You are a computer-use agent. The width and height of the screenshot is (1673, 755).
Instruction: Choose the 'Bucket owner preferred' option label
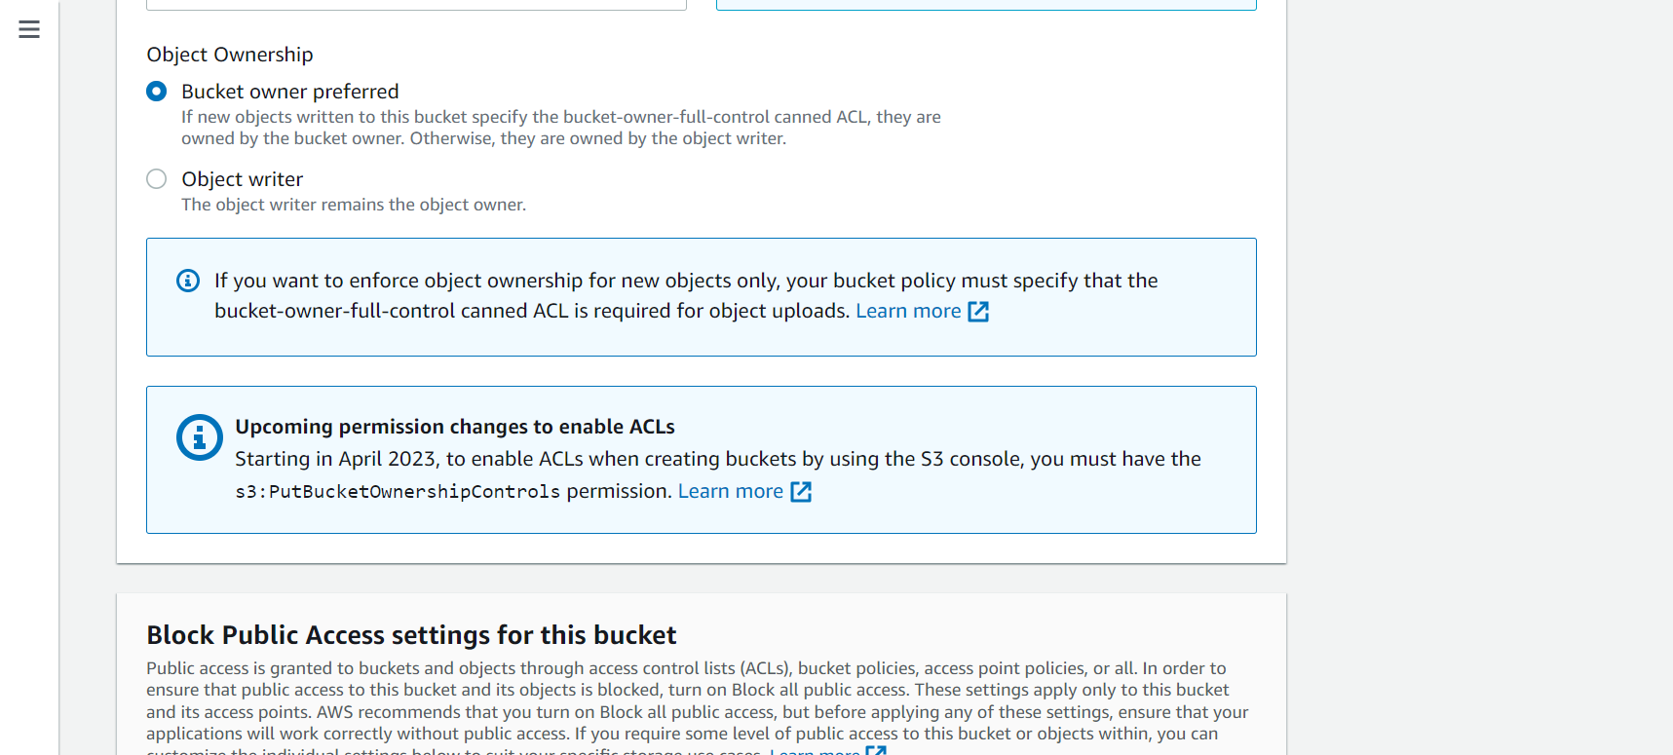pos(290,92)
